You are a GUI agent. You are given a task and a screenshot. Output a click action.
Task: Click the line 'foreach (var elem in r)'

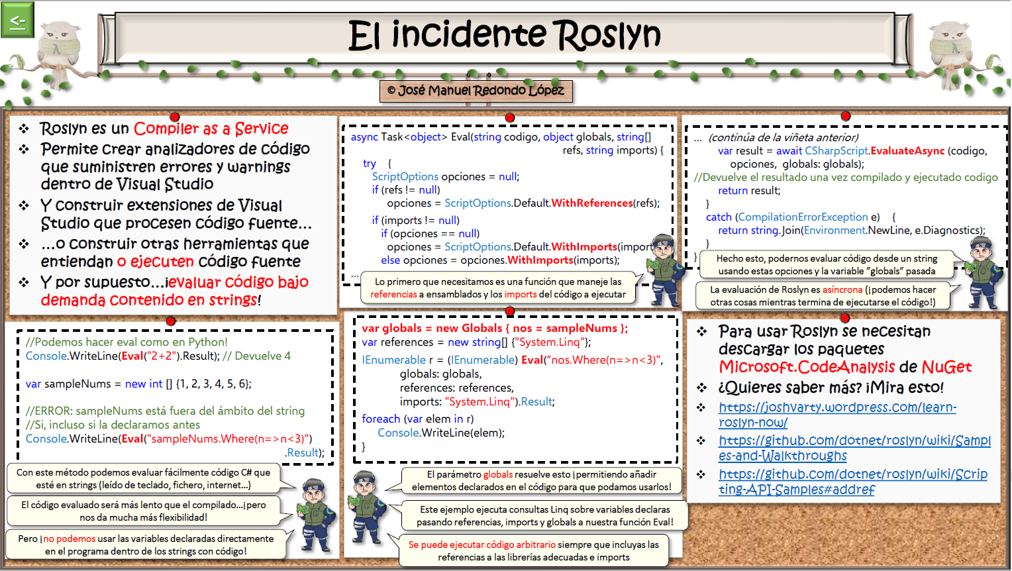pyautogui.click(x=417, y=419)
